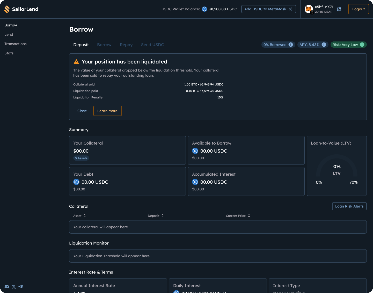The width and height of the screenshot is (373, 293).
Task: Close the liquidation notice
Action: click(82, 111)
